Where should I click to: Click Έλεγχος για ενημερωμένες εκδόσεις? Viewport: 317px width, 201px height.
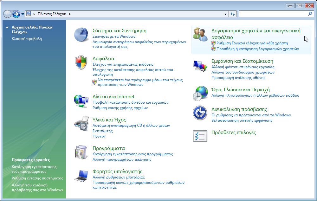tap(123, 64)
